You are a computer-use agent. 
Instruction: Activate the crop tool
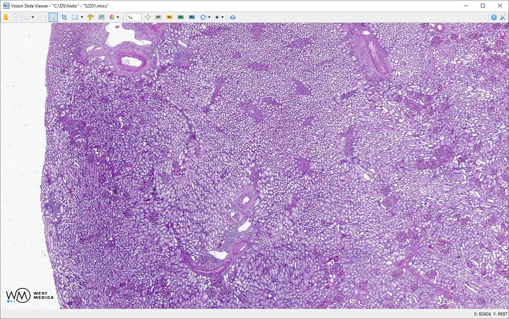64,17
